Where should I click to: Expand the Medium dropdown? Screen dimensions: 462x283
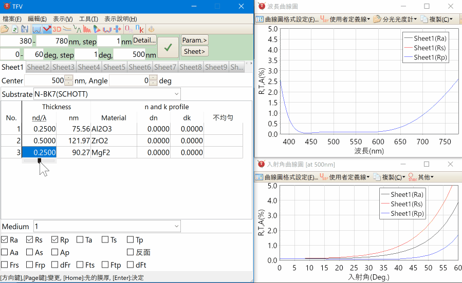tap(176, 226)
